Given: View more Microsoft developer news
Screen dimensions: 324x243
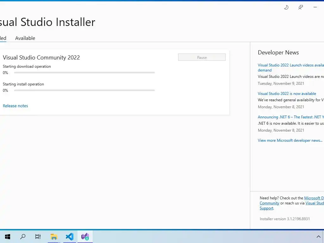Looking at the screenshot, I should point(290,140).
